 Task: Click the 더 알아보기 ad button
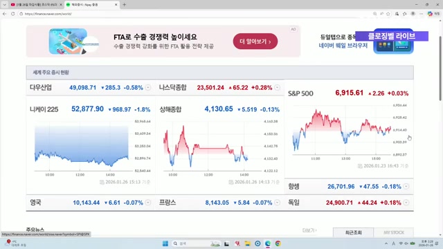click(x=255, y=41)
